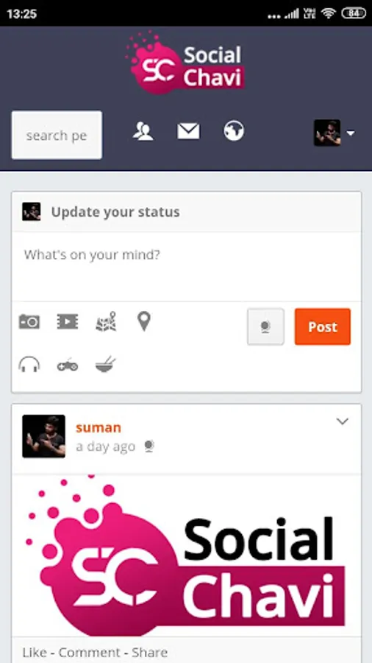Add a photo with the camera icon
This screenshot has height=663, width=372.
pyautogui.click(x=29, y=322)
